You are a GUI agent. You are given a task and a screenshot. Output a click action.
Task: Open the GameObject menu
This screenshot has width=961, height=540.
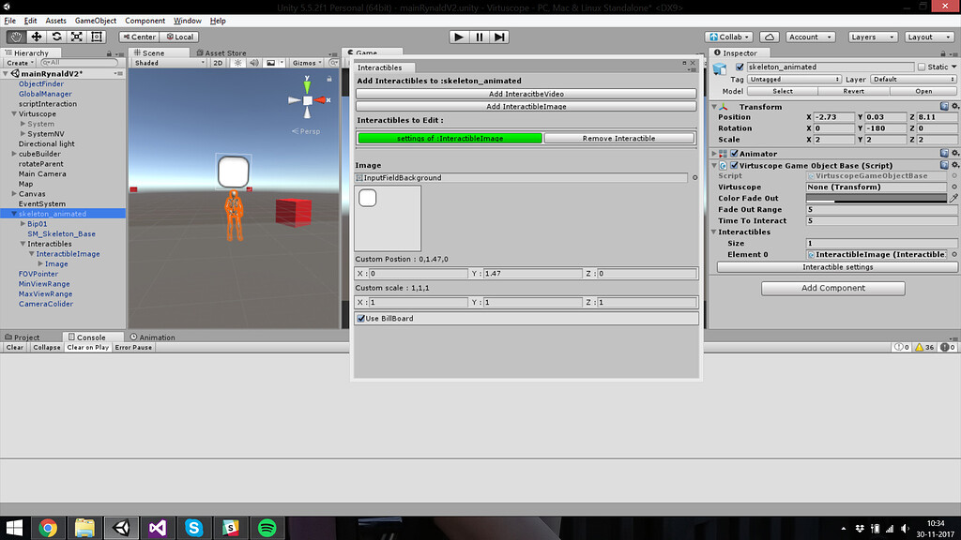[x=97, y=20]
